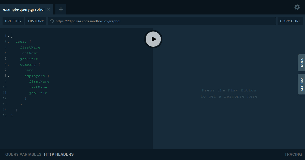Open a new tab with the plus icon
The height and width of the screenshot is (160, 305).
click(61, 9)
